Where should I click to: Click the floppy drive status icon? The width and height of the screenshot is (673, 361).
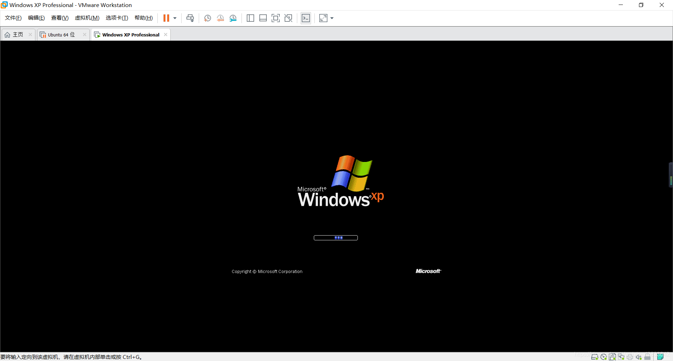(x=612, y=357)
